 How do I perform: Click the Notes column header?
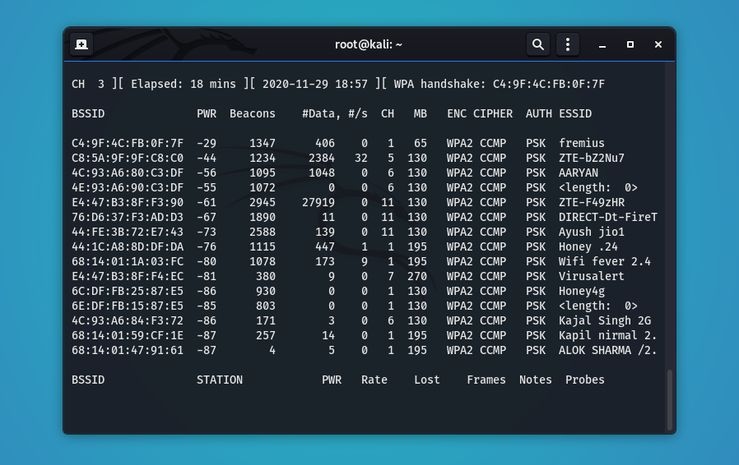pos(536,380)
